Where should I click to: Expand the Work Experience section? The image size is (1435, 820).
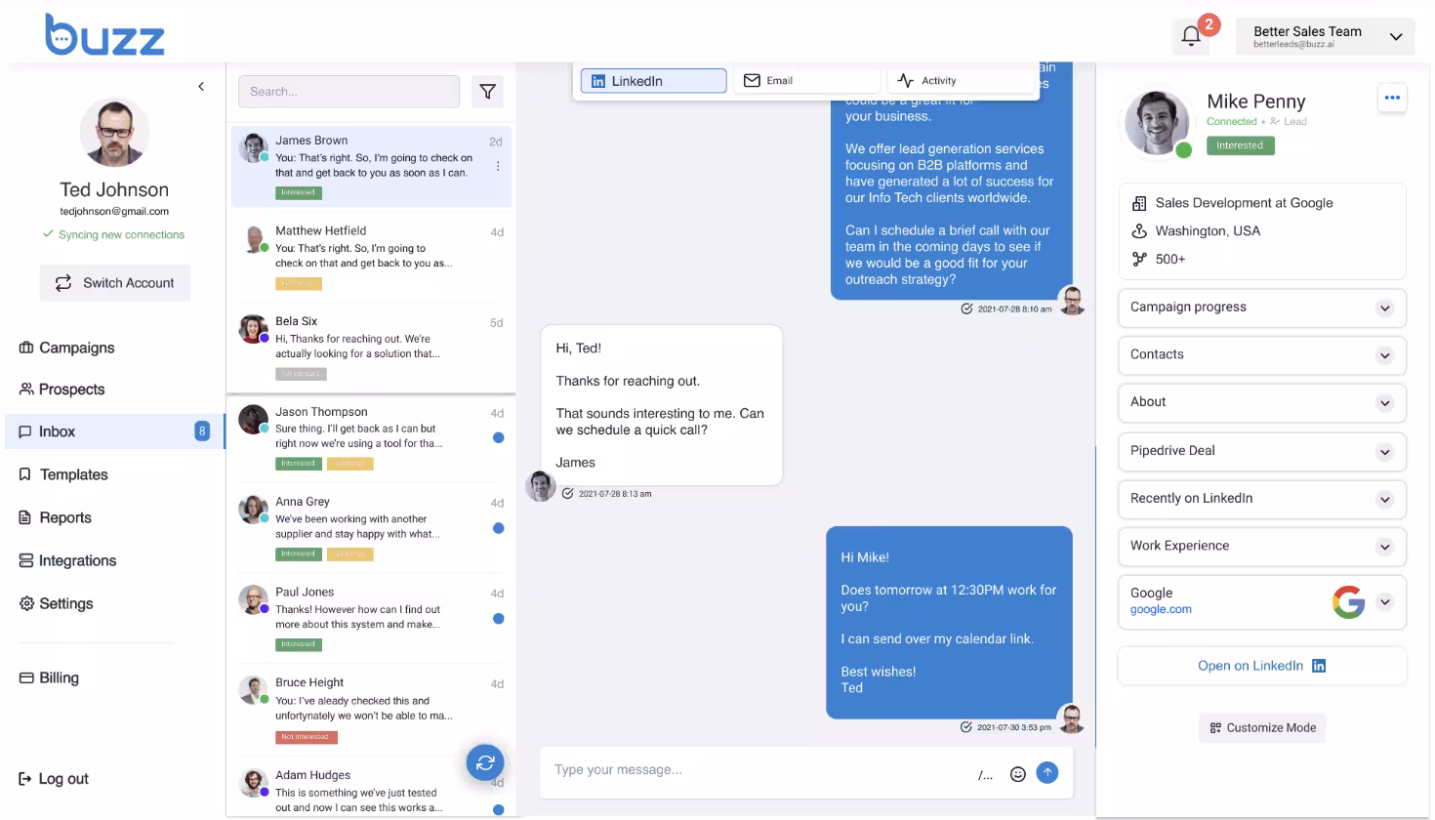(x=1262, y=547)
